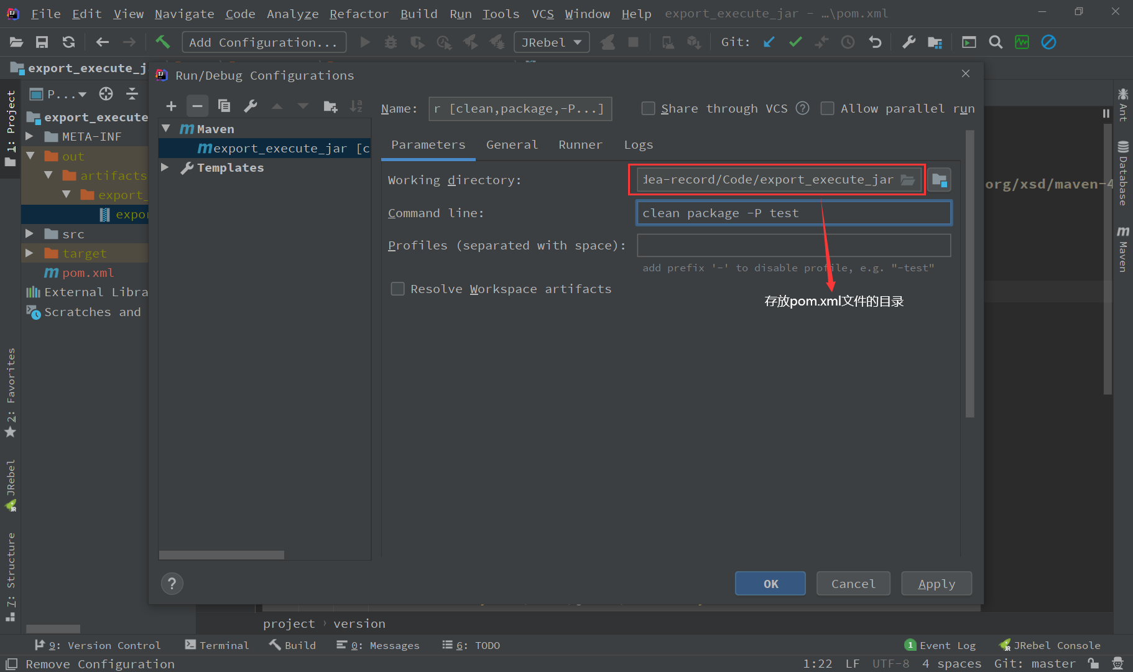Open the Terminal tool window
This screenshot has width=1133, height=672.
point(217,645)
